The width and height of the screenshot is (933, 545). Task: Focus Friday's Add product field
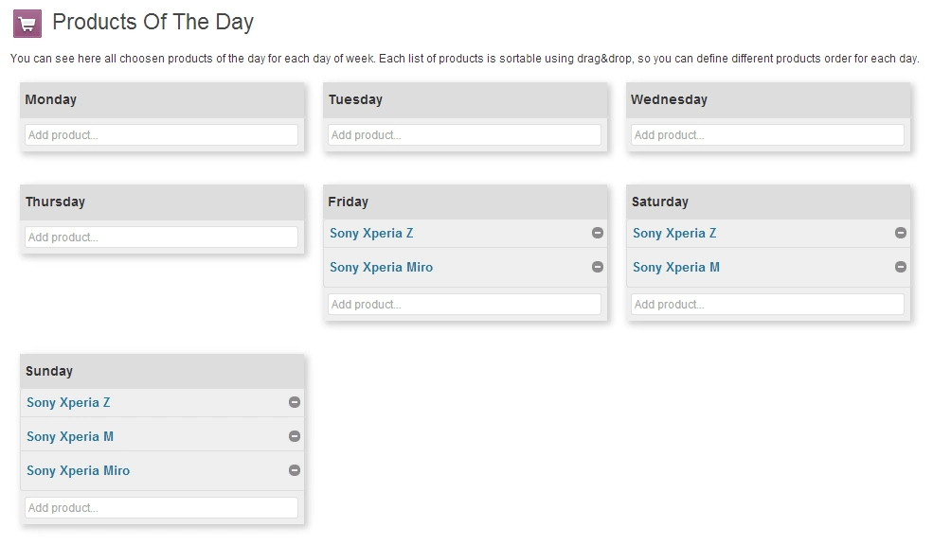click(464, 305)
